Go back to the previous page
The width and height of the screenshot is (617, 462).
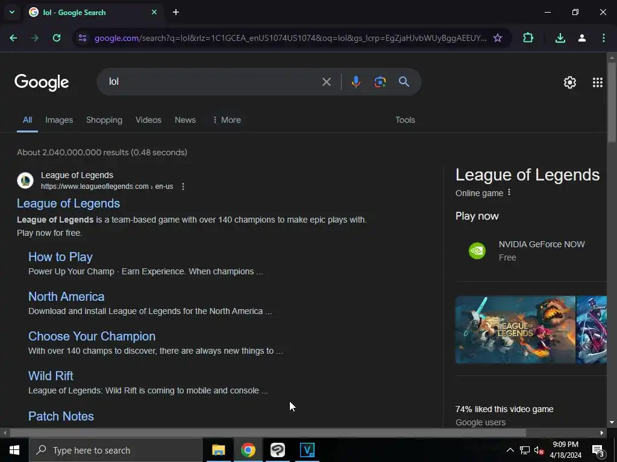[x=13, y=38]
